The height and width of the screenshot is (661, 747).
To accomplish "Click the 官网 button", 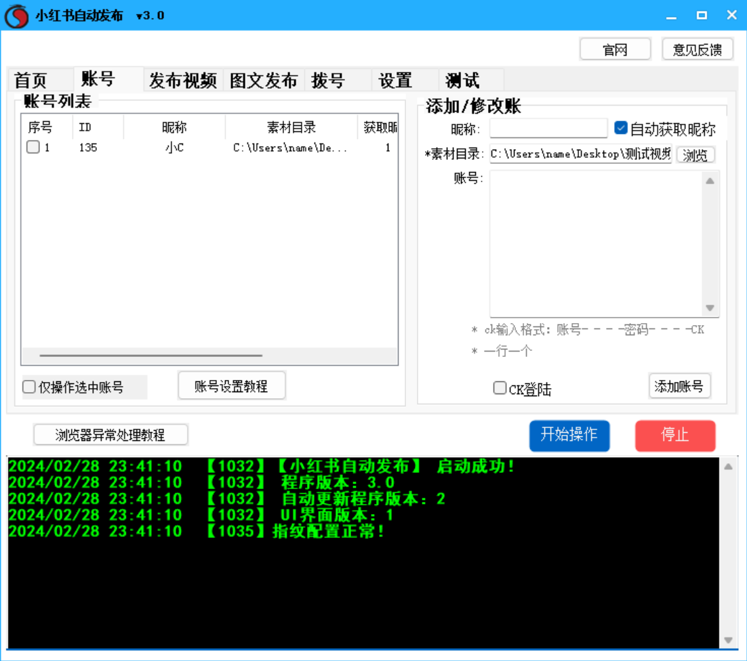I will click(x=615, y=49).
